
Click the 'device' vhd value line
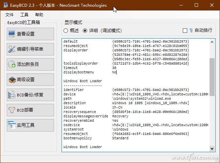pos(160,94)
